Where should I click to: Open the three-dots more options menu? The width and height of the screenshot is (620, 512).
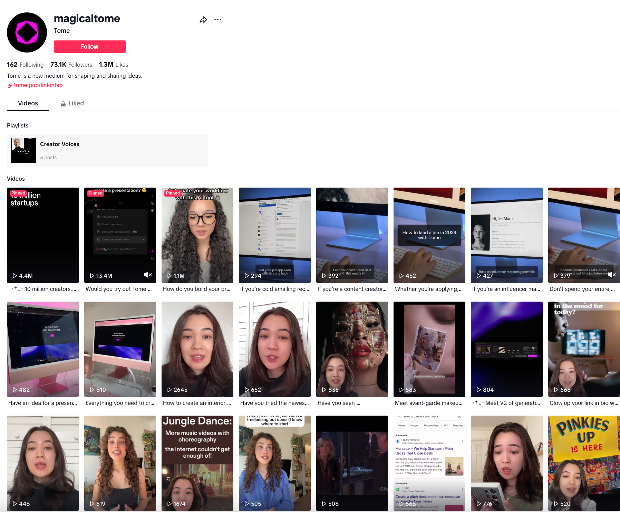point(218,20)
